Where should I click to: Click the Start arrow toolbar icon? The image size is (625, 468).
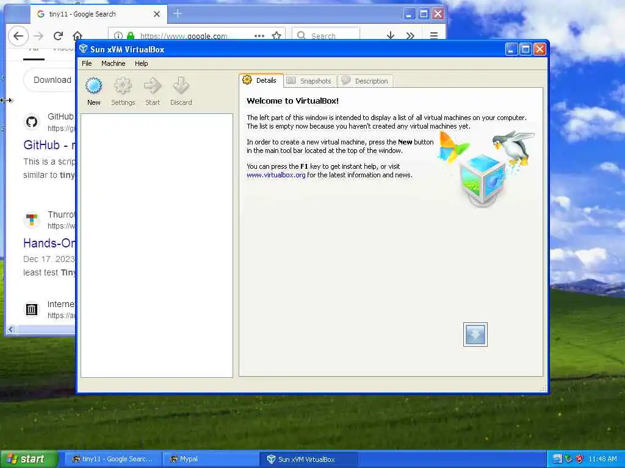(152, 85)
